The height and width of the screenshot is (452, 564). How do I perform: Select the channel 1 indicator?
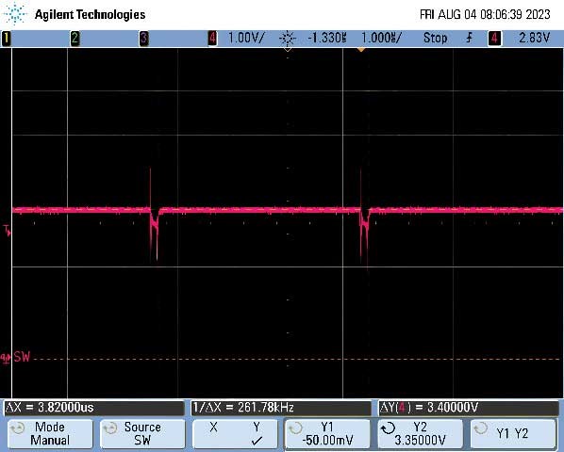click(x=6, y=38)
